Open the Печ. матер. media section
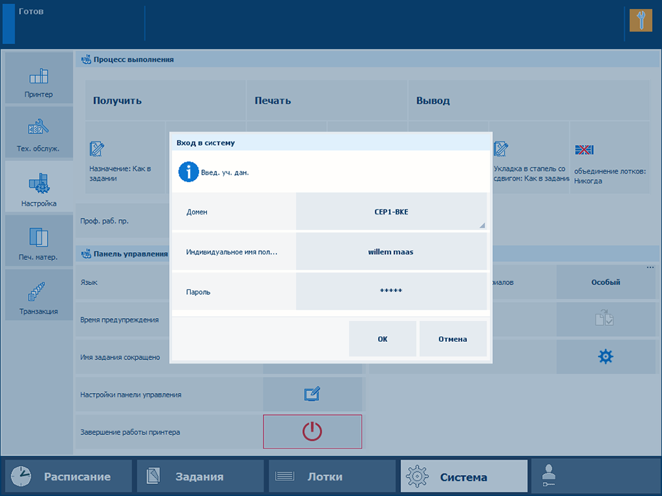Screen dimensions: 662x496 39,242
